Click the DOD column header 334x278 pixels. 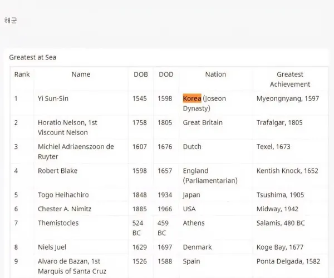[x=166, y=75]
